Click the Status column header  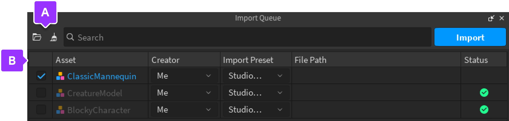[476, 60]
